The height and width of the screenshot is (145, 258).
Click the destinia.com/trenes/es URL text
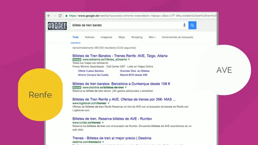point(87,142)
